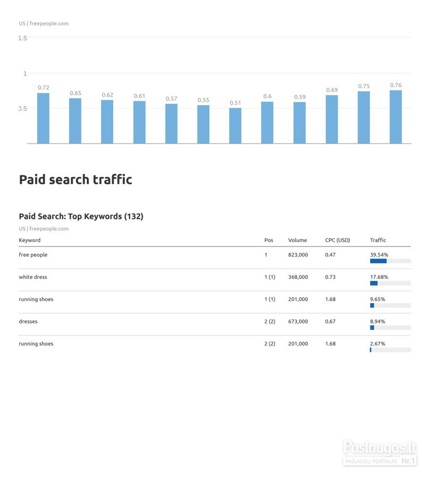Sort by the Volume column header

click(298, 240)
